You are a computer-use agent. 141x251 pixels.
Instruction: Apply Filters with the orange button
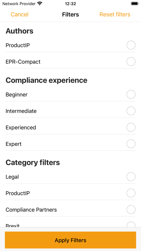[x=70, y=240]
